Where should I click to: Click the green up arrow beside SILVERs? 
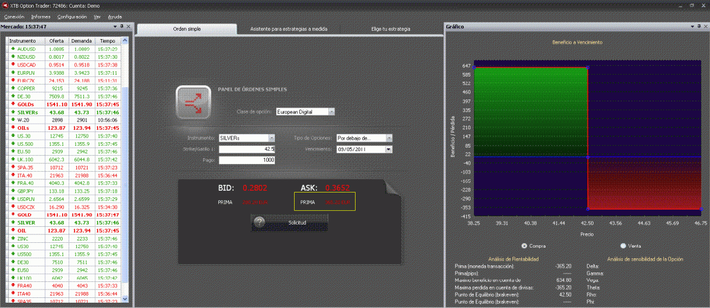click(x=12, y=111)
